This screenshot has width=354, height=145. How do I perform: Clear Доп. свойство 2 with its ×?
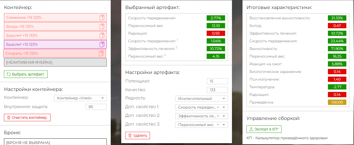tap(218, 116)
